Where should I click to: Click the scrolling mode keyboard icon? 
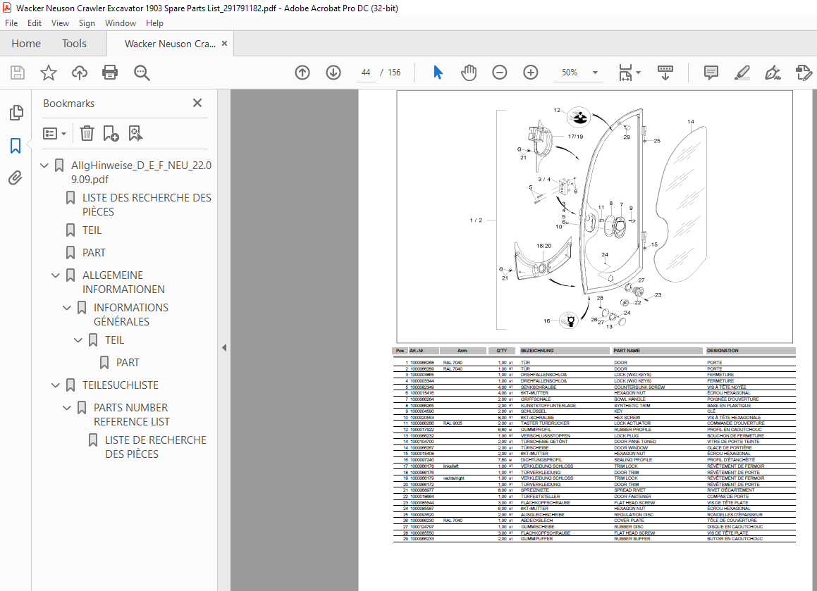tap(665, 73)
